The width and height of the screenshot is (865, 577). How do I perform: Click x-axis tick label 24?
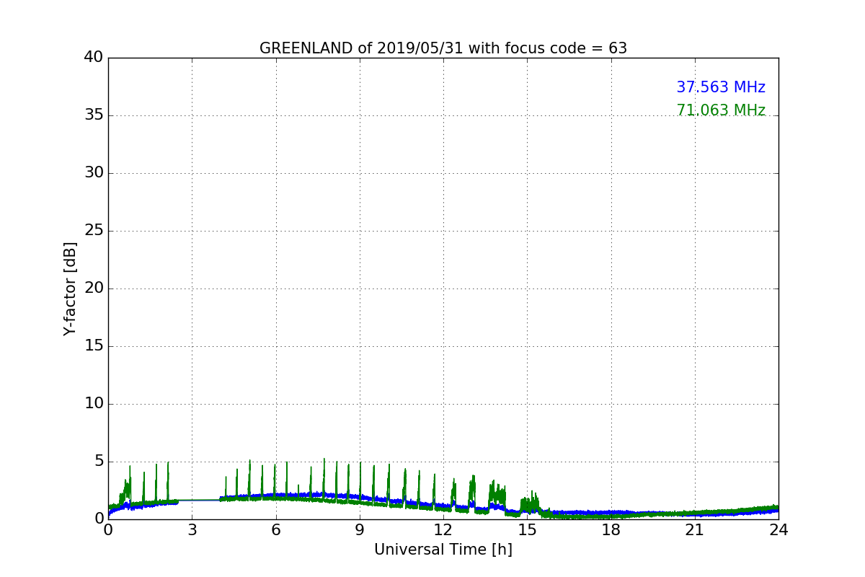778,530
